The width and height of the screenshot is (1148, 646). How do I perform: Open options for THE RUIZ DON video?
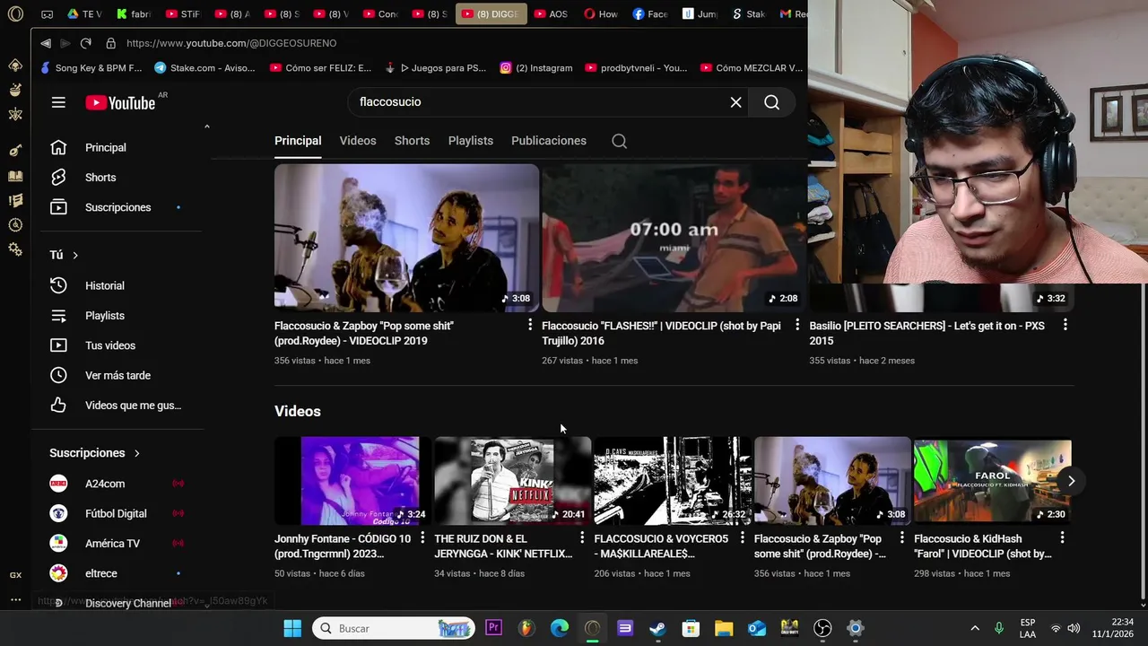click(582, 537)
